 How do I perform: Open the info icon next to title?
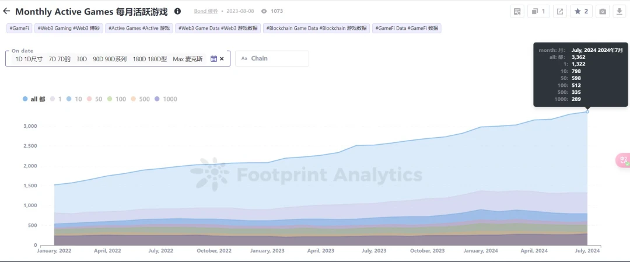click(178, 11)
